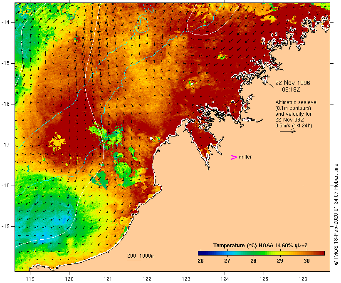Image resolution: width=341 pixels, height=283 pixels.
Task: Click the colorbar label '28'
Action: [254, 261]
